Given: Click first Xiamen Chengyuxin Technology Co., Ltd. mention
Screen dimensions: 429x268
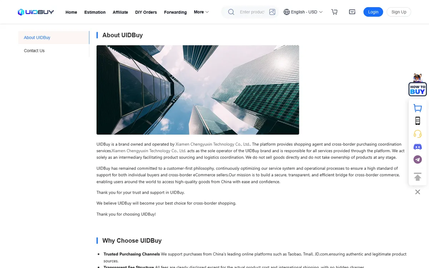Looking at the screenshot, I should point(213,144).
